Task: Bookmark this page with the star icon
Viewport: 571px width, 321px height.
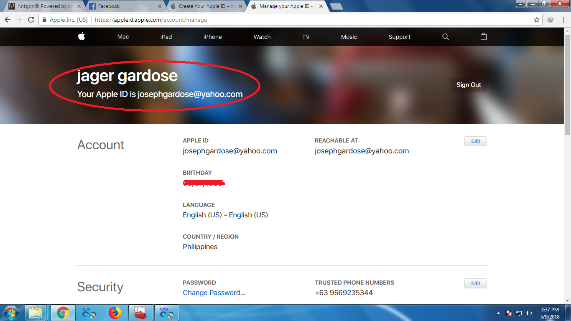Action: coord(537,20)
